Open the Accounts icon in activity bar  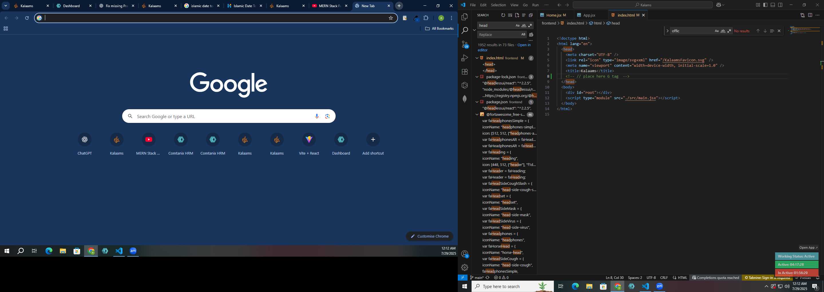pyautogui.click(x=465, y=254)
